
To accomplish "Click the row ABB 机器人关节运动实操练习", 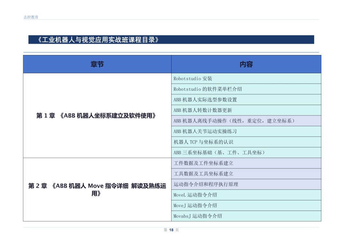I will (246, 131).
